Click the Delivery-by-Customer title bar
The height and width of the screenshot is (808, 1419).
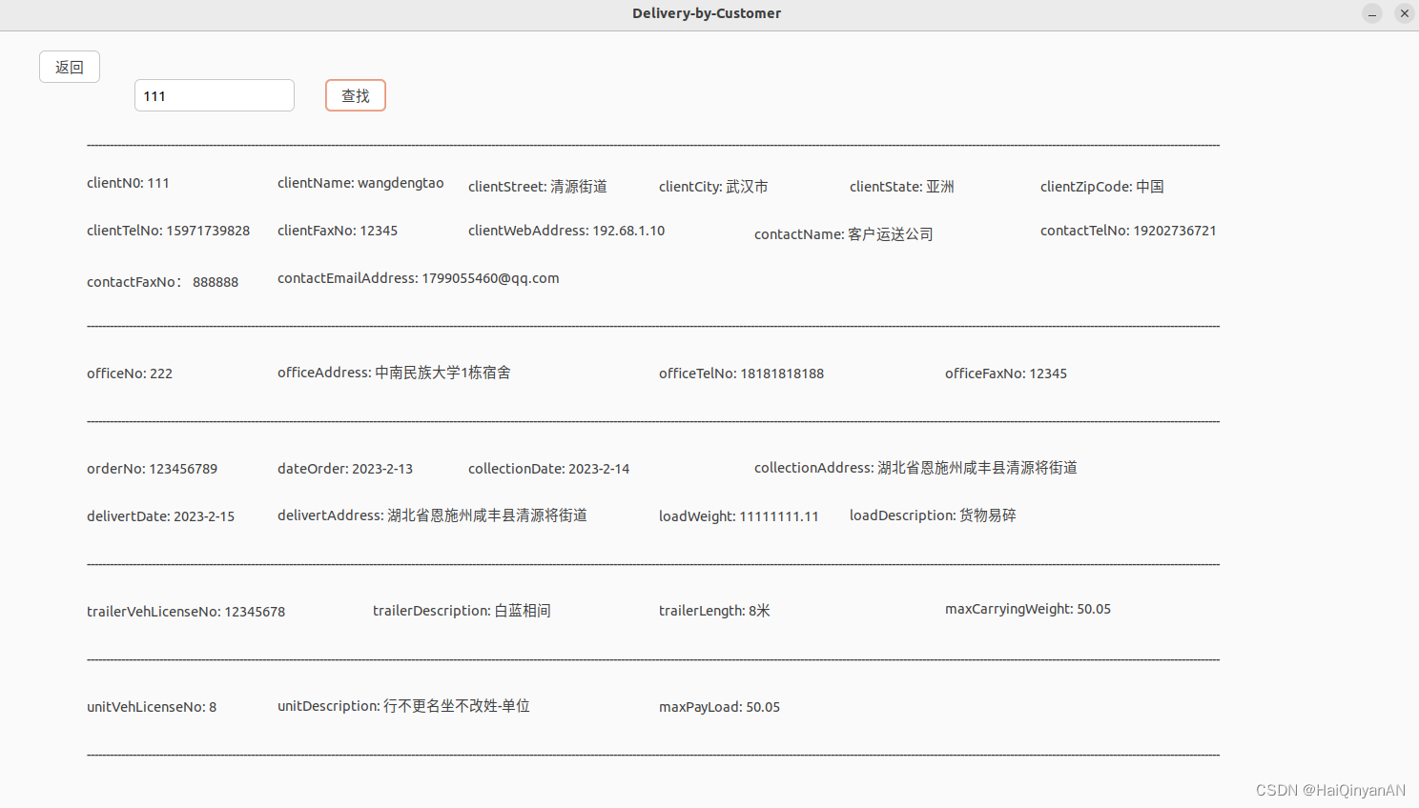[706, 13]
